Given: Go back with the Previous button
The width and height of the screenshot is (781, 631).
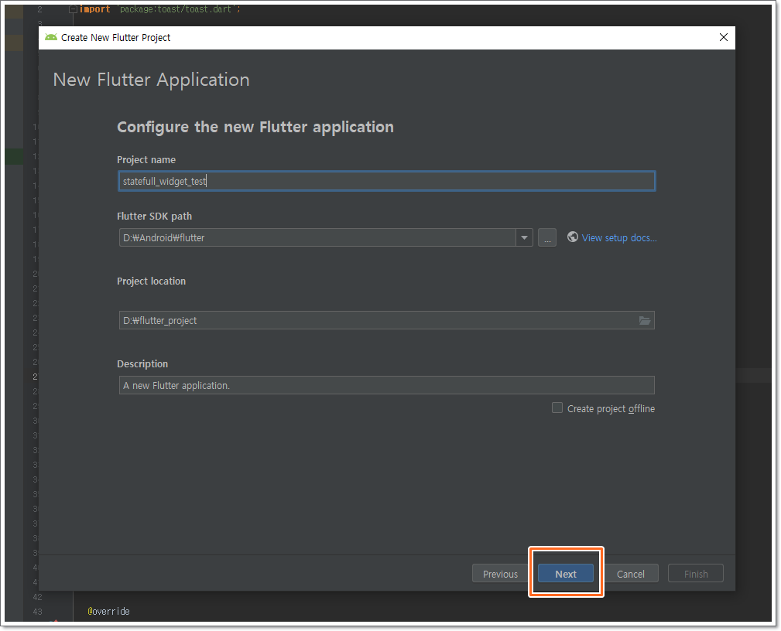Looking at the screenshot, I should 499,573.
